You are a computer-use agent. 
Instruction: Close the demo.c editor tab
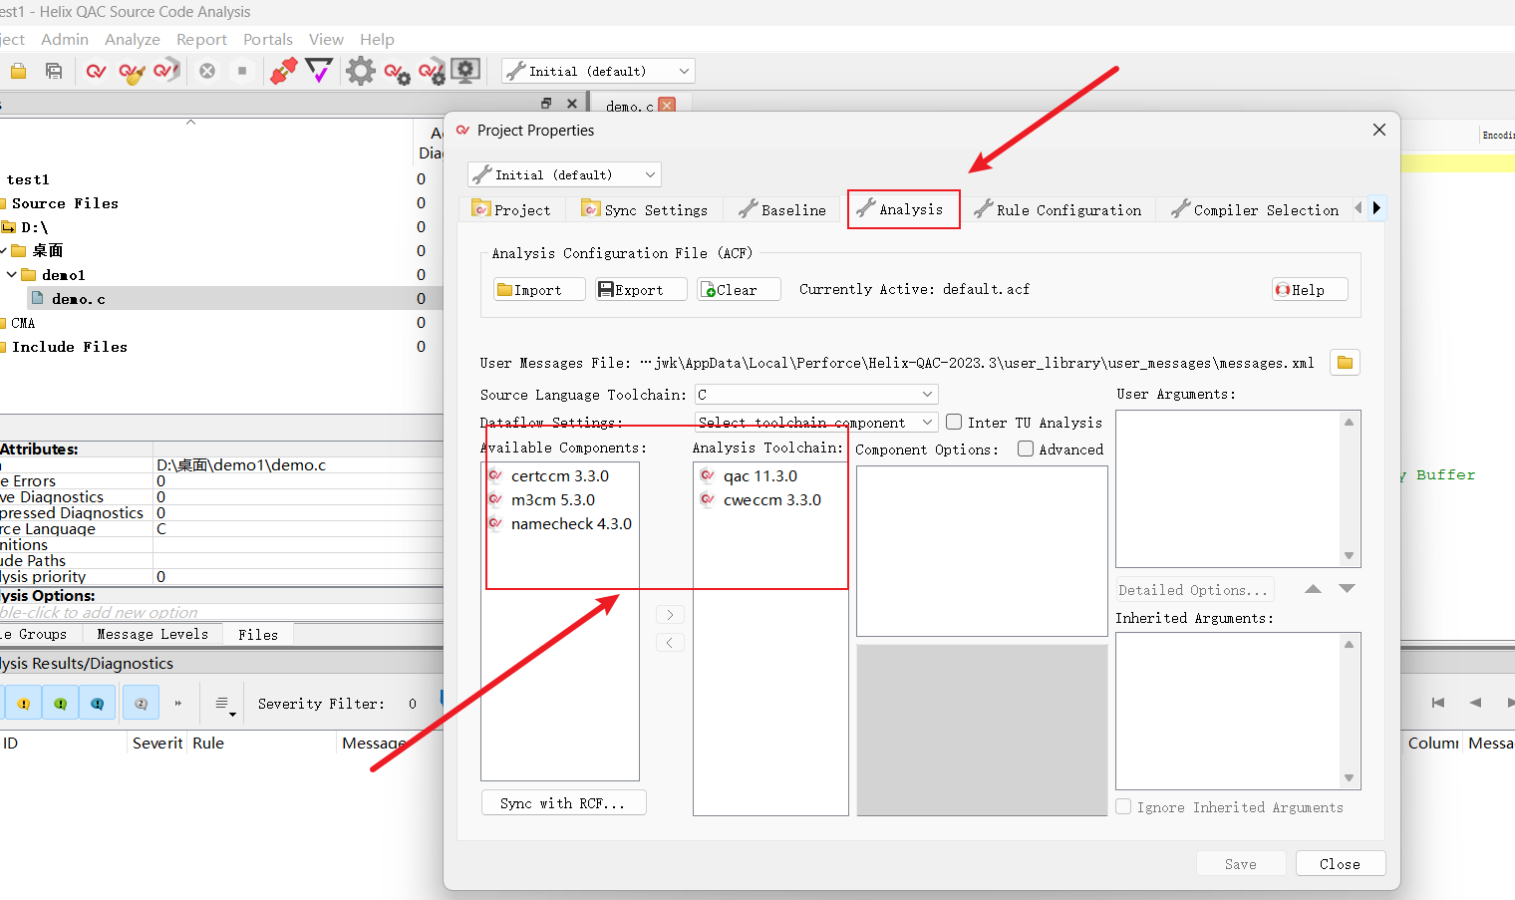click(667, 106)
